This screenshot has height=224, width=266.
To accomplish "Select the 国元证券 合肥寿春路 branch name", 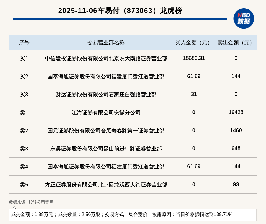I will click(x=106, y=131).
